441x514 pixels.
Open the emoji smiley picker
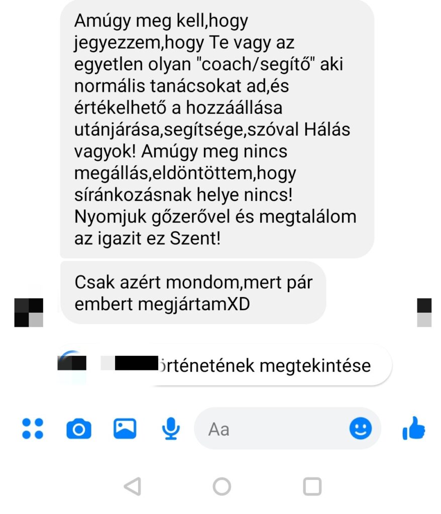pyautogui.click(x=360, y=428)
